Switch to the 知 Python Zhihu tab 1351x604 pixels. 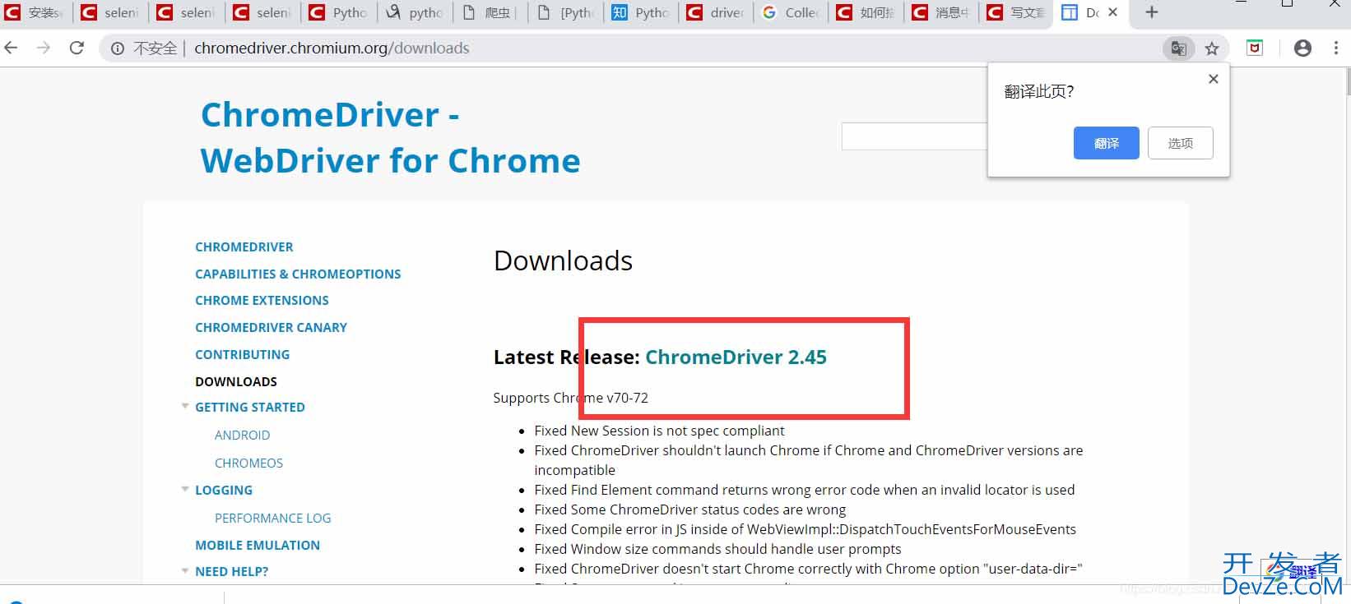point(641,12)
